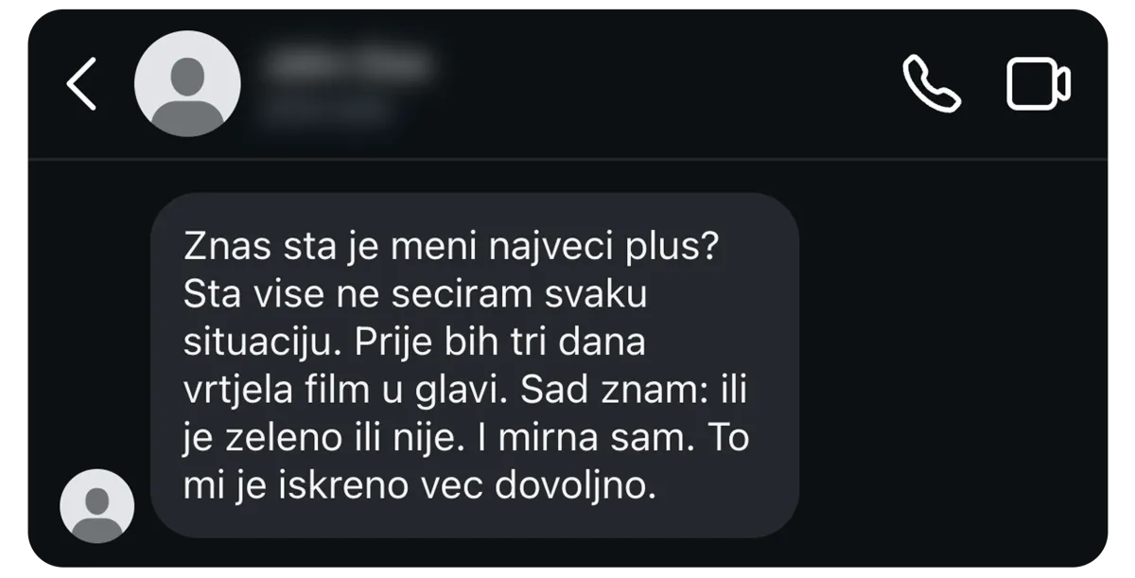The width and height of the screenshot is (1135, 578).
Task: Open the blurred contact name in header
Action: point(348,64)
